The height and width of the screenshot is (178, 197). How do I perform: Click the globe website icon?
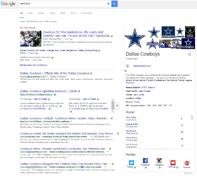128,66
